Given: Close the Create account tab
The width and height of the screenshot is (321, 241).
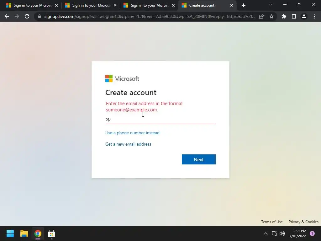Looking at the screenshot, I should coord(232,5).
